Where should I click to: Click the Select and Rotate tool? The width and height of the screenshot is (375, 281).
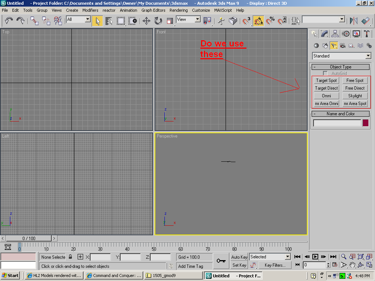158,21
